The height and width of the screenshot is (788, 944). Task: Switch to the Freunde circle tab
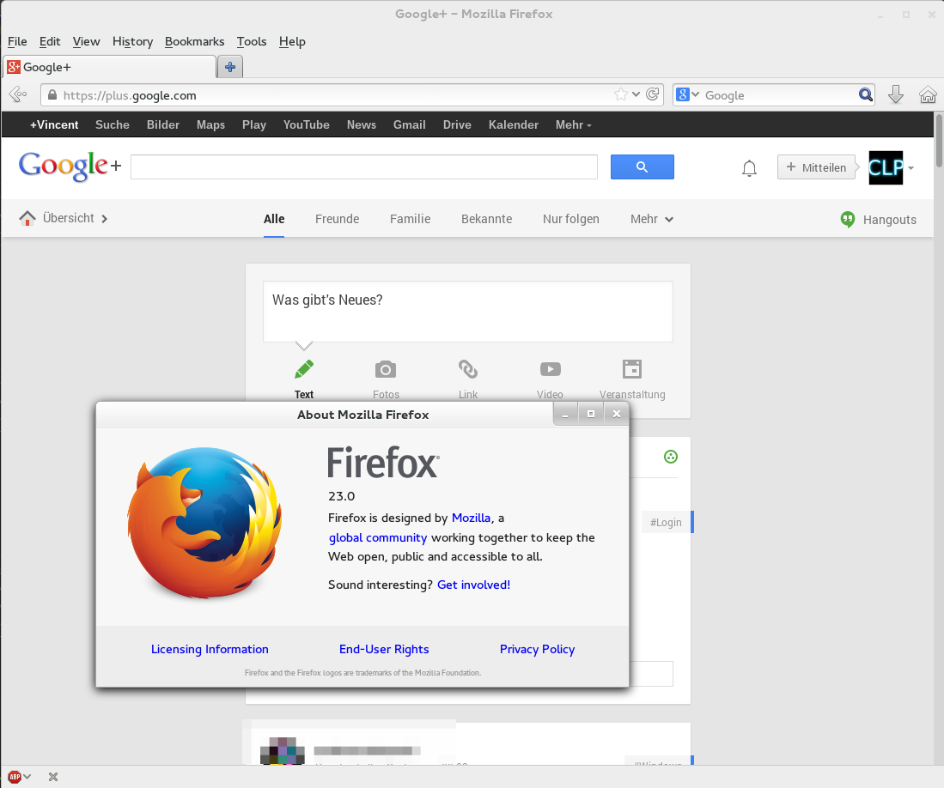pyautogui.click(x=337, y=219)
